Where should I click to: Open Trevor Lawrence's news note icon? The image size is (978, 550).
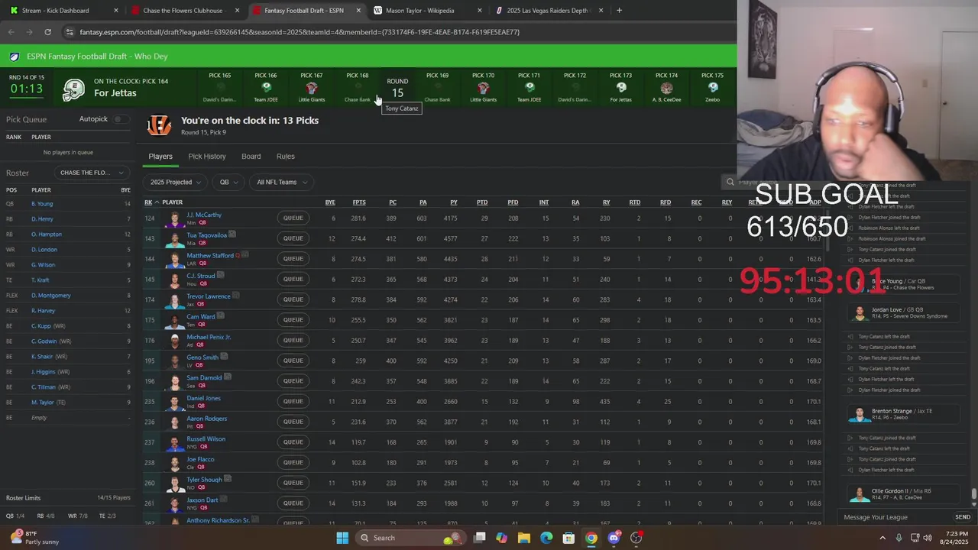(x=236, y=296)
